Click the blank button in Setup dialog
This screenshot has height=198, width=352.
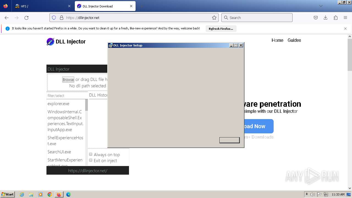[x=230, y=140]
